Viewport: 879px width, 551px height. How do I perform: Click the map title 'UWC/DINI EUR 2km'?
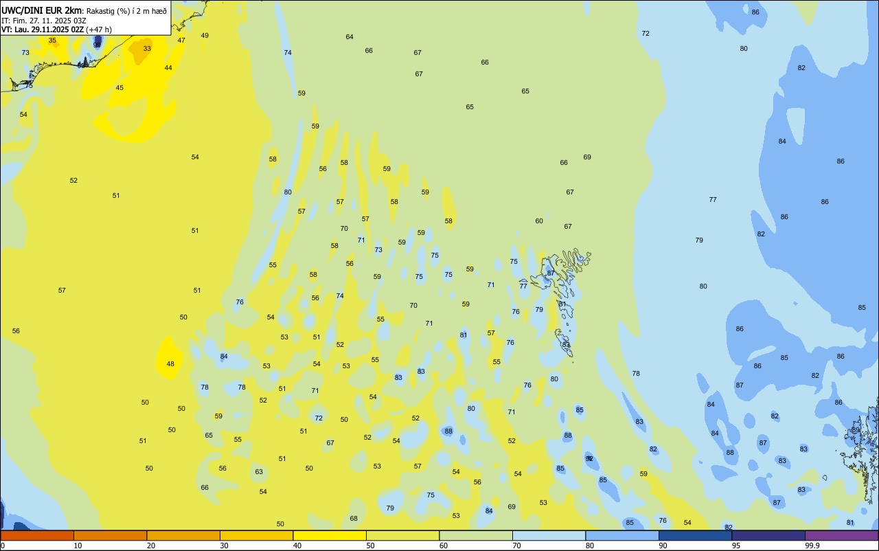click(x=43, y=10)
